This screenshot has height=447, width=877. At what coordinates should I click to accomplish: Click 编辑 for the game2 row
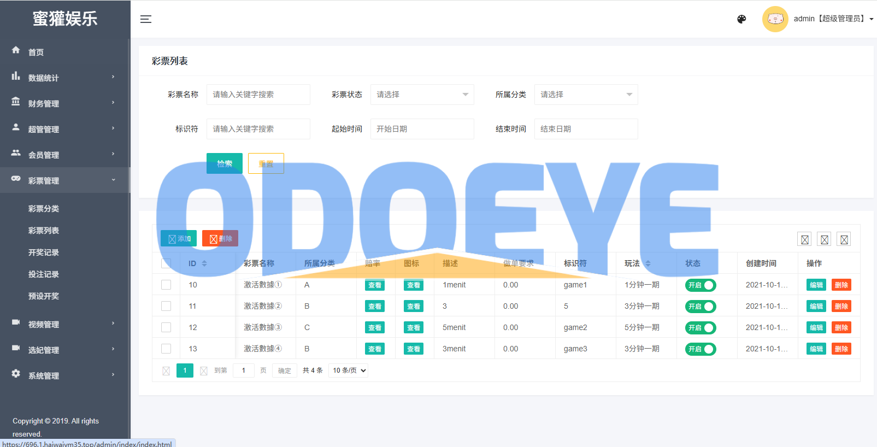pyautogui.click(x=816, y=327)
